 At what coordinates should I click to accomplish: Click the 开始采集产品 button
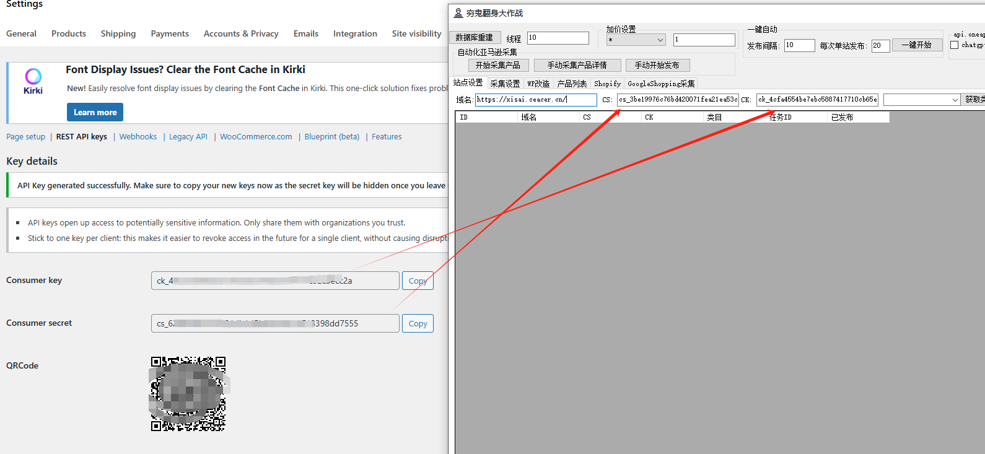[498, 65]
